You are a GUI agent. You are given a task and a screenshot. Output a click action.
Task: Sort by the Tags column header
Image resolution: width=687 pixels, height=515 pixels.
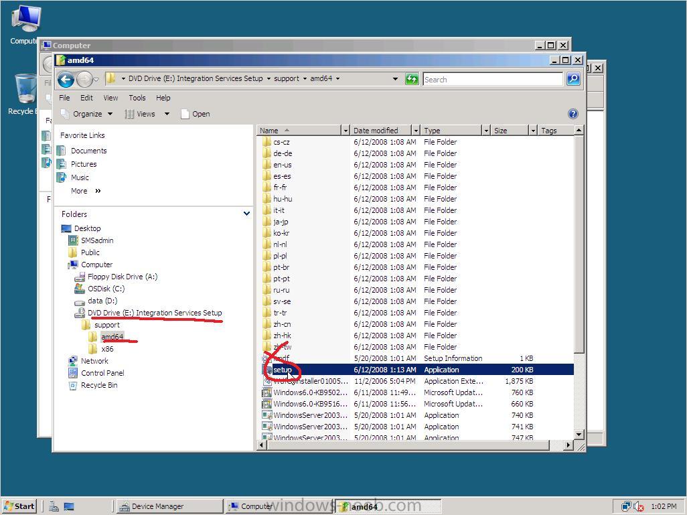tap(556, 131)
